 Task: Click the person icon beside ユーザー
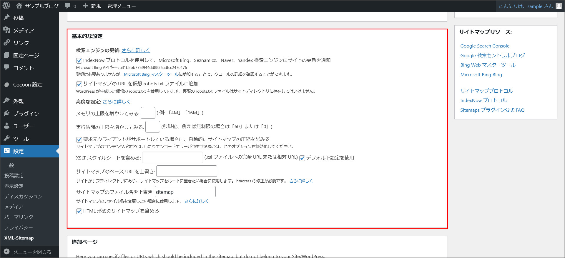tap(6, 126)
